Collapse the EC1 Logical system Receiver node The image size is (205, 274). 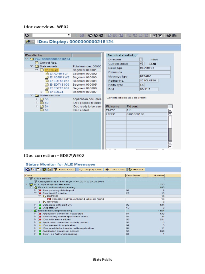26,184
